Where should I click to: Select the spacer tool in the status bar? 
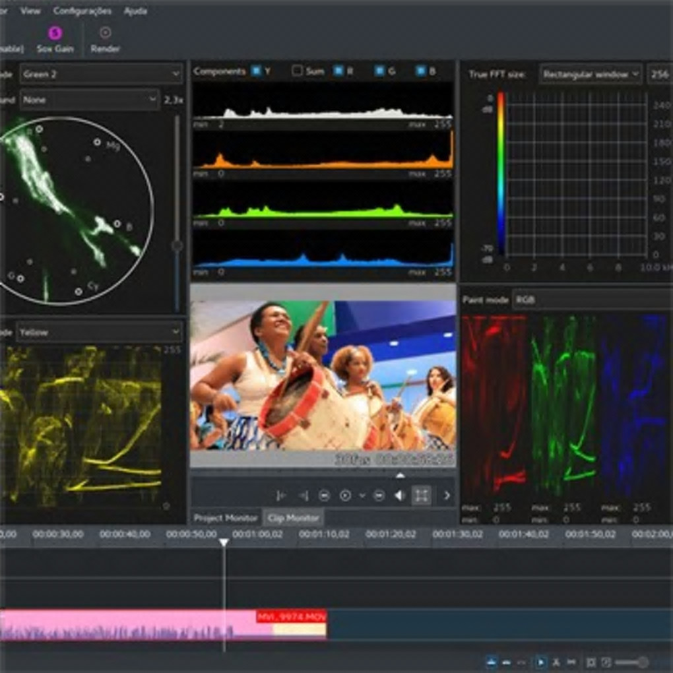click(x=571, y=662)
